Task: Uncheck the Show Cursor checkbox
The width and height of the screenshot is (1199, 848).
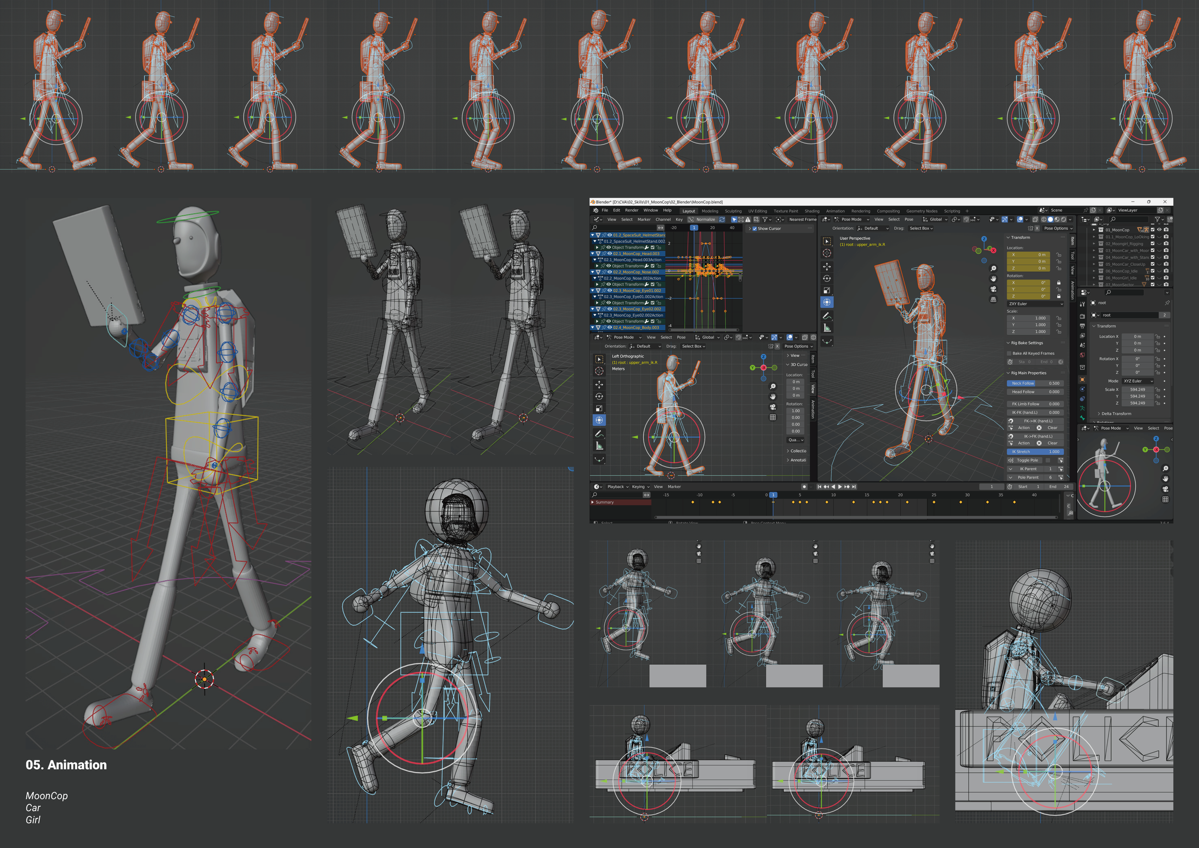Action: (x=754, y=229)
